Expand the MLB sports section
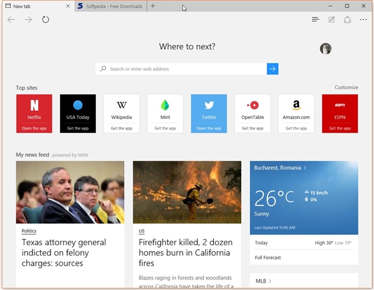This screenshot has height=290, width=374. tap(262, 281)
